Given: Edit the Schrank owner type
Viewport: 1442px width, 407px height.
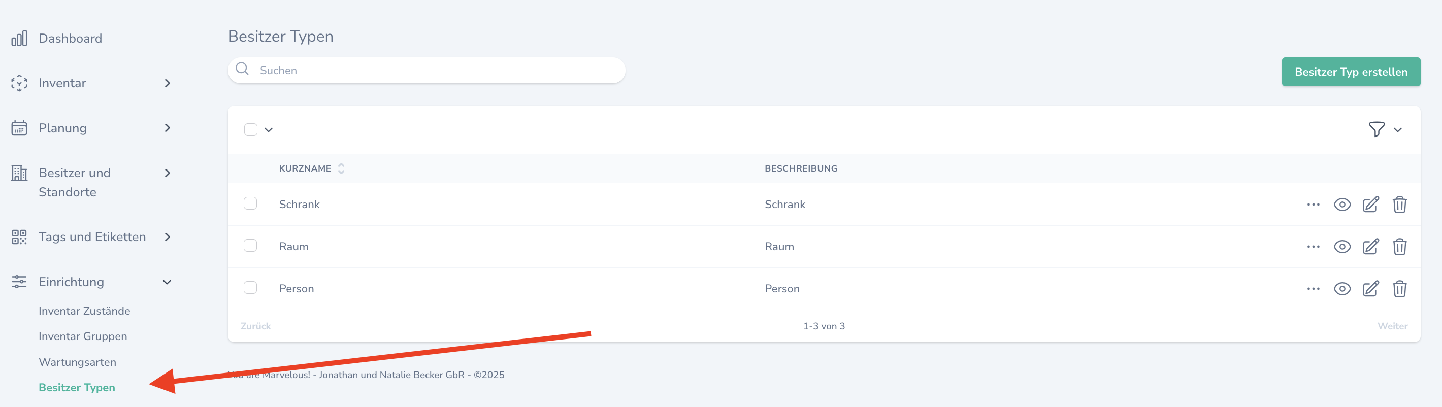Looking at the screenshot, I should 1370,205.
